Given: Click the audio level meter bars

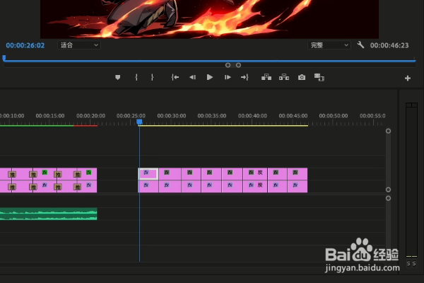Looking at the screenshot, I should (x=411, y=180).
